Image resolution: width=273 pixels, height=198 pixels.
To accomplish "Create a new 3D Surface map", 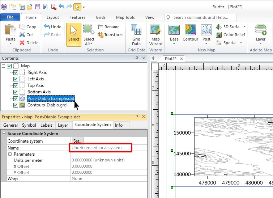I will coord(228,27).
